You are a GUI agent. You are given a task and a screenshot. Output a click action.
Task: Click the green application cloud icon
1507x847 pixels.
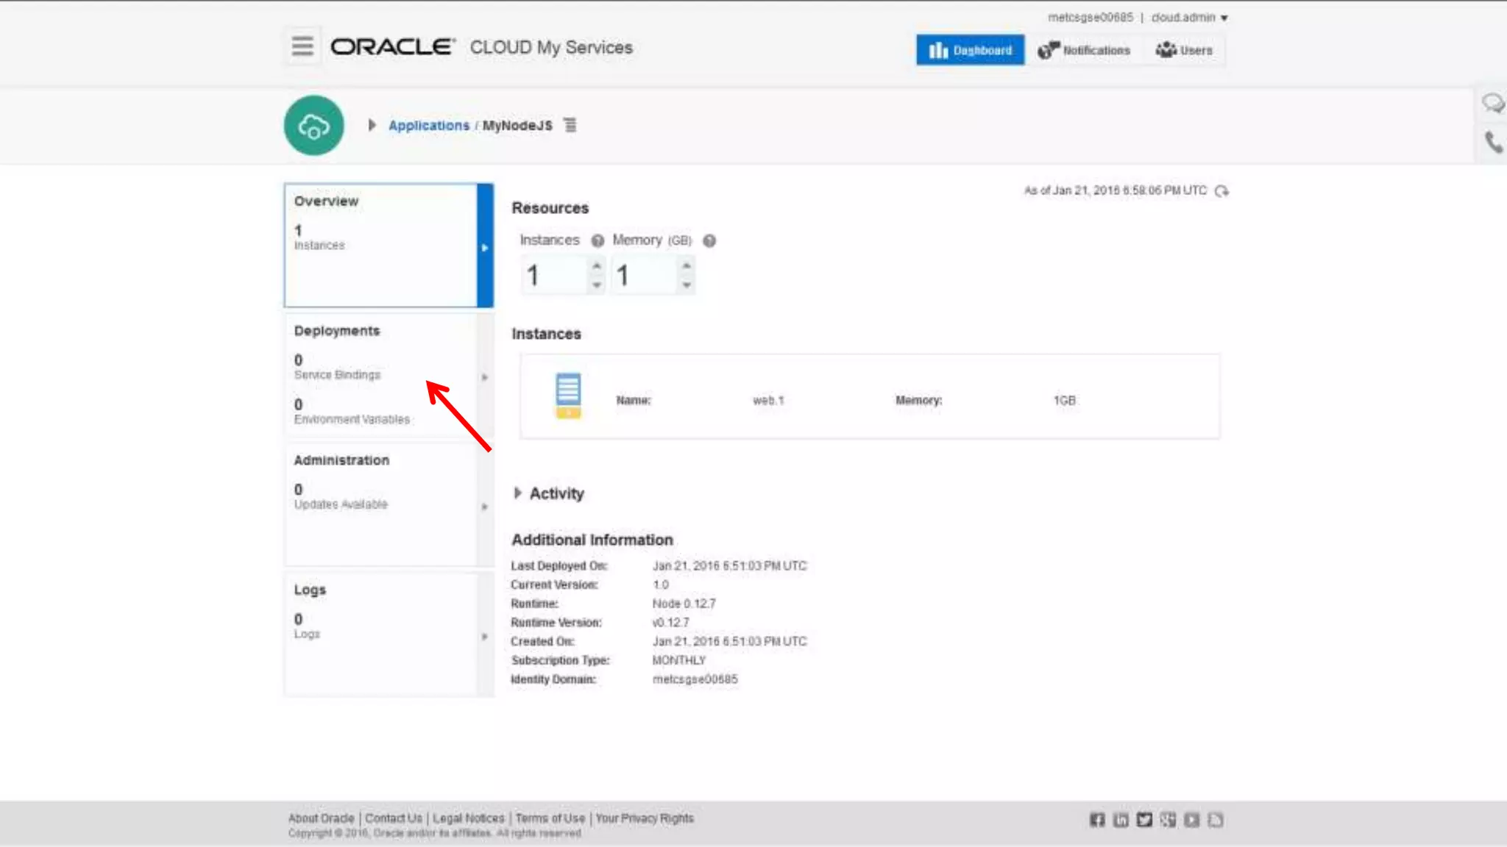[314, 125]
